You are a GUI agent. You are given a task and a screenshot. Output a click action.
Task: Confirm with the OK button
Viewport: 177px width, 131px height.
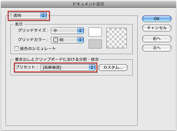[157, 19]
